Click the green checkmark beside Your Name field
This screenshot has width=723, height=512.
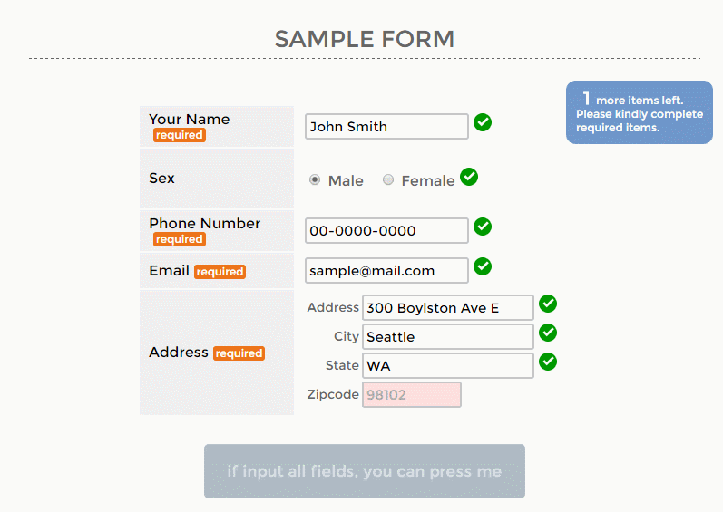point(483,122)
